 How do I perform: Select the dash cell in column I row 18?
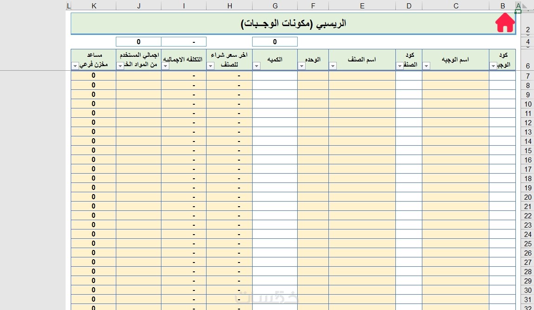click(184, 178)
